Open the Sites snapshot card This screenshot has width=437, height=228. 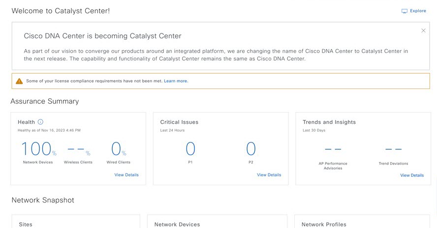click(x=76, y=221)
